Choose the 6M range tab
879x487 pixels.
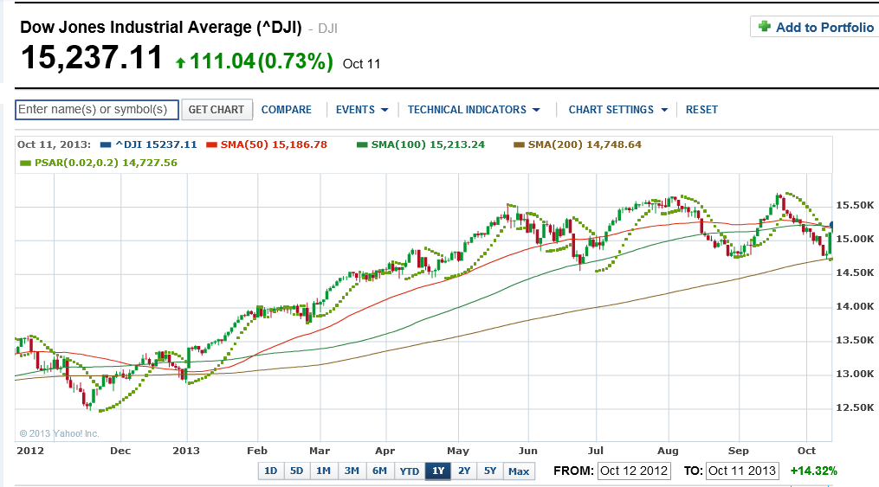click(379, 471)
